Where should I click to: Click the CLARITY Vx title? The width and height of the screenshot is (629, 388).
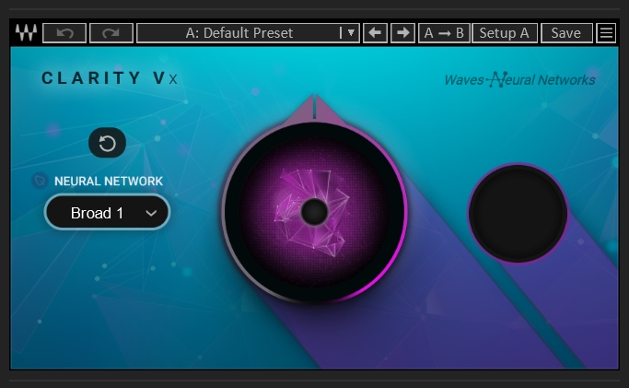110,77
